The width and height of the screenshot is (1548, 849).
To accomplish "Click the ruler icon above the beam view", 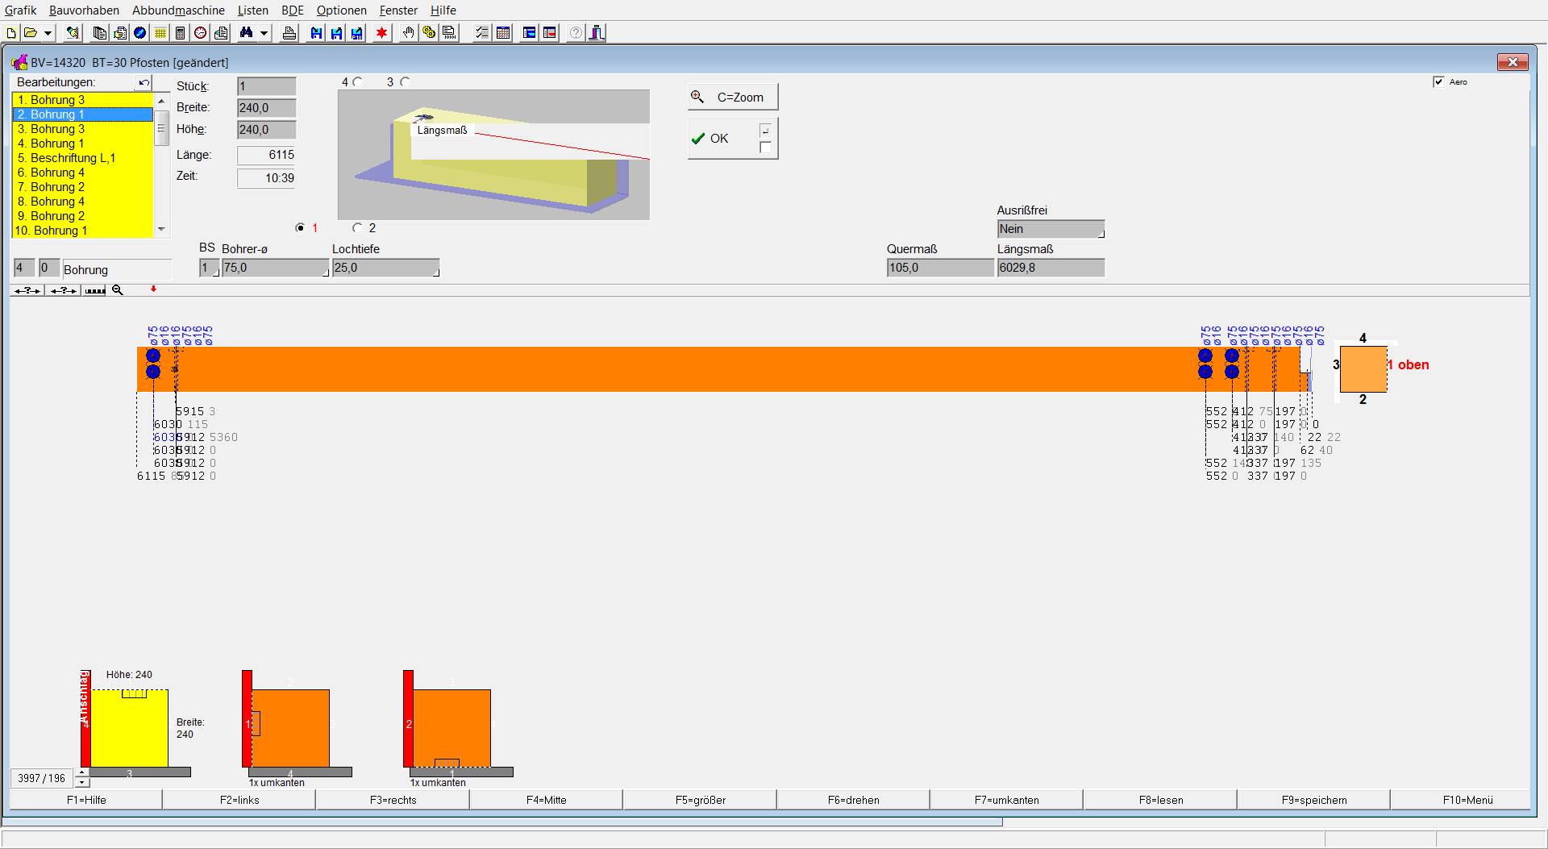I will pos(95,290).
